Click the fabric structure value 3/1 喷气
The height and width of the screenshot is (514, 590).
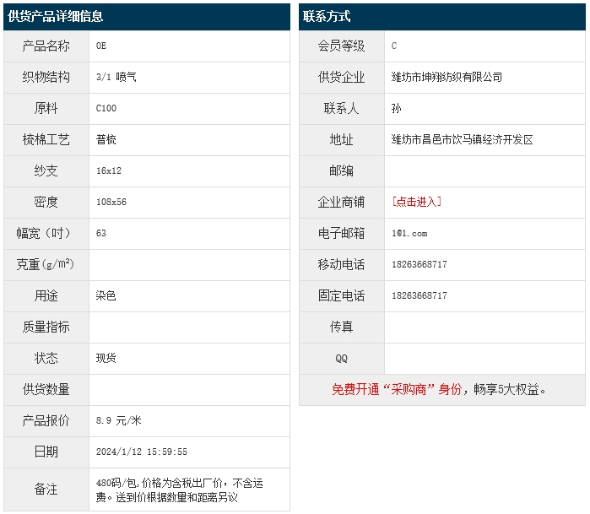point(116,77)
